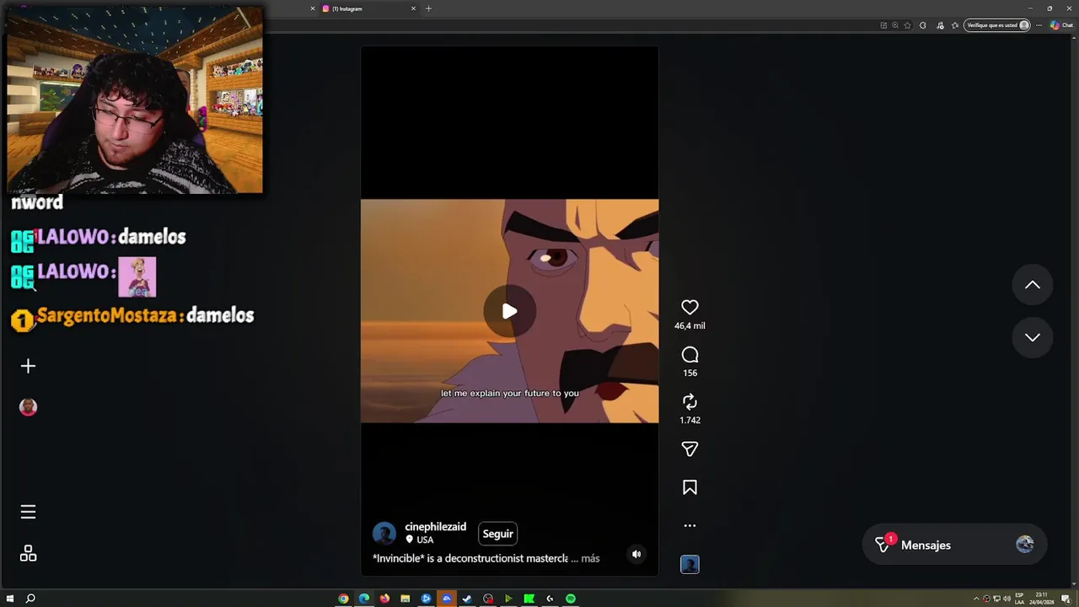The image size is (1079, 607).
Task: Open Steam from the taskbar
Action: pos(467,599)
